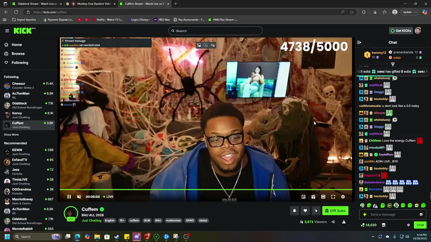Pause the Cuffem stream video
431x242 pixels.
(69, 197)
